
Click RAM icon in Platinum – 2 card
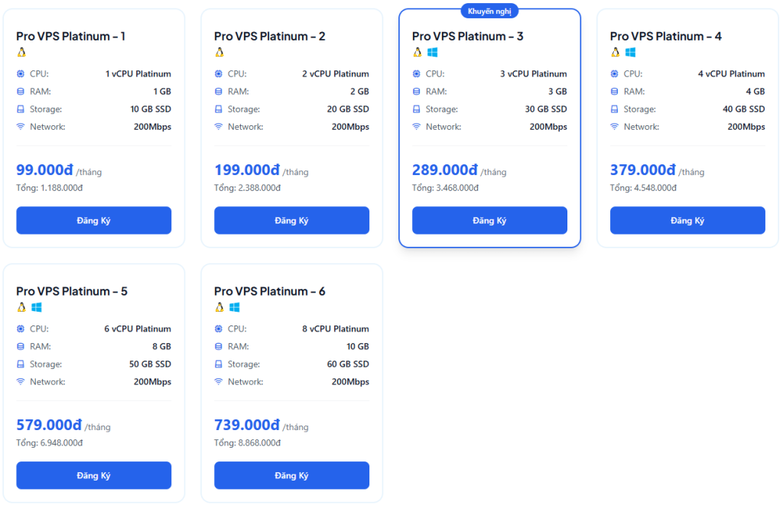tap(219, 92)
